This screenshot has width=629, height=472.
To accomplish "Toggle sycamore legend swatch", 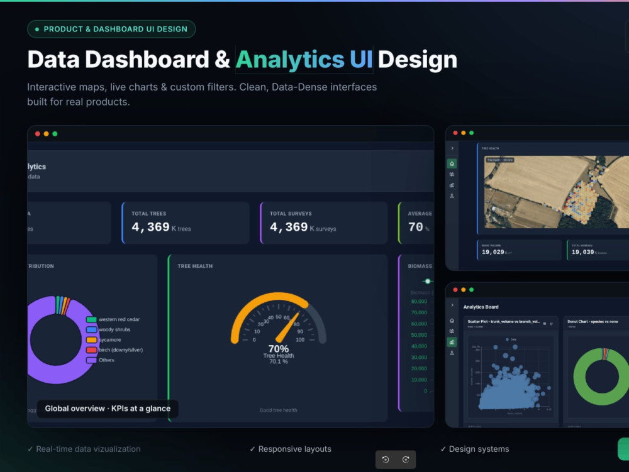I will (x=91, y=340).
